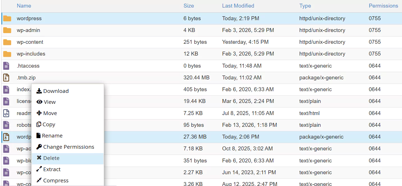Image resolution: width=402 pixels, height=186 pixels.
Task: Select Change Permissions menu entry
Action: [x=68, y=147]
